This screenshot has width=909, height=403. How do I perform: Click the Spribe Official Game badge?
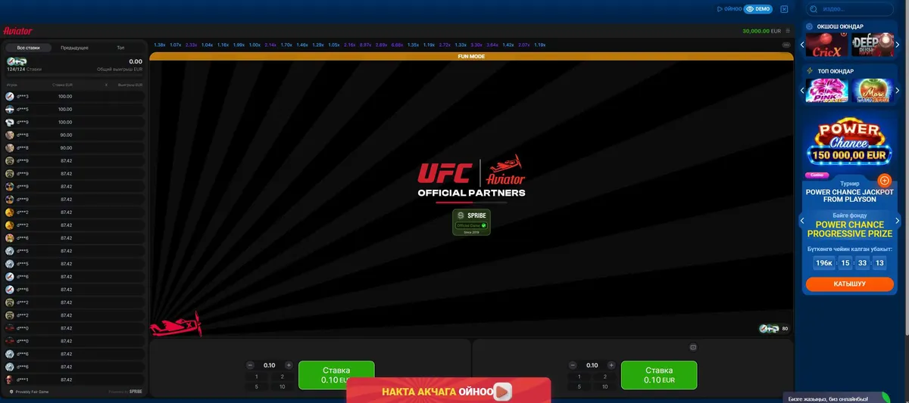471,222
